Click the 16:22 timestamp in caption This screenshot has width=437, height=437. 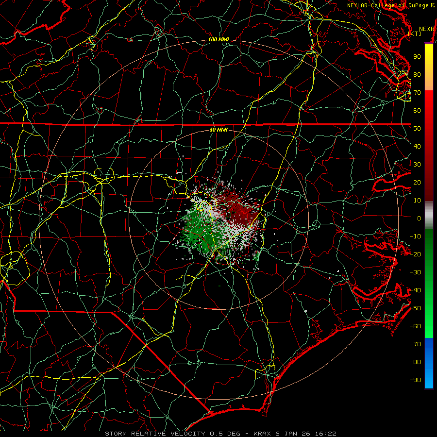click(x=325, y=434)
